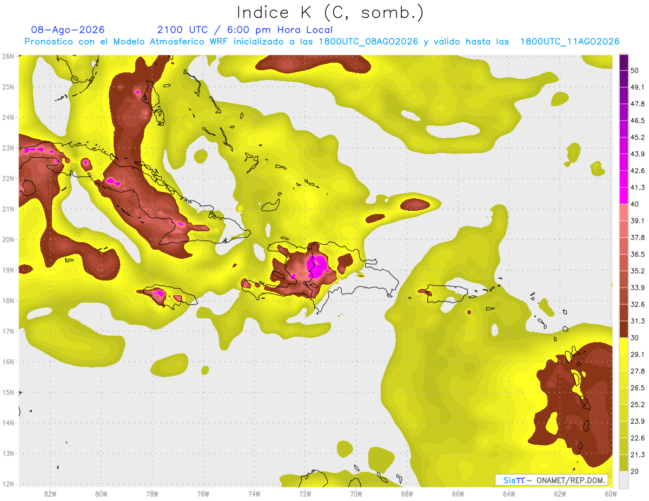Click the '41.3' colorbar value
Image resolution: width=649 pixels, height=501 pixels.
637,188
